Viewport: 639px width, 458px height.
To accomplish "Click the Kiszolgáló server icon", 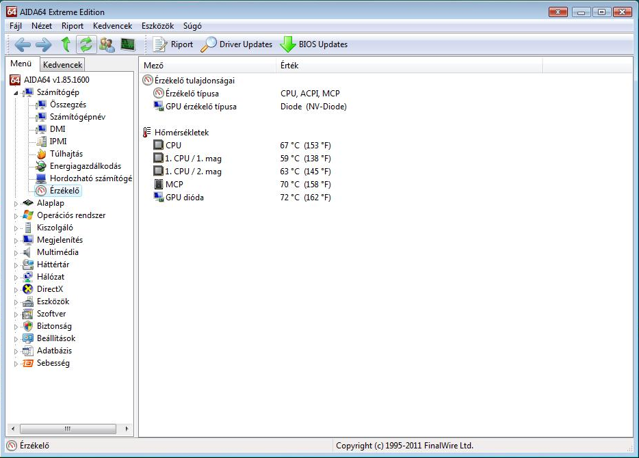I will (x=28, y=228).
